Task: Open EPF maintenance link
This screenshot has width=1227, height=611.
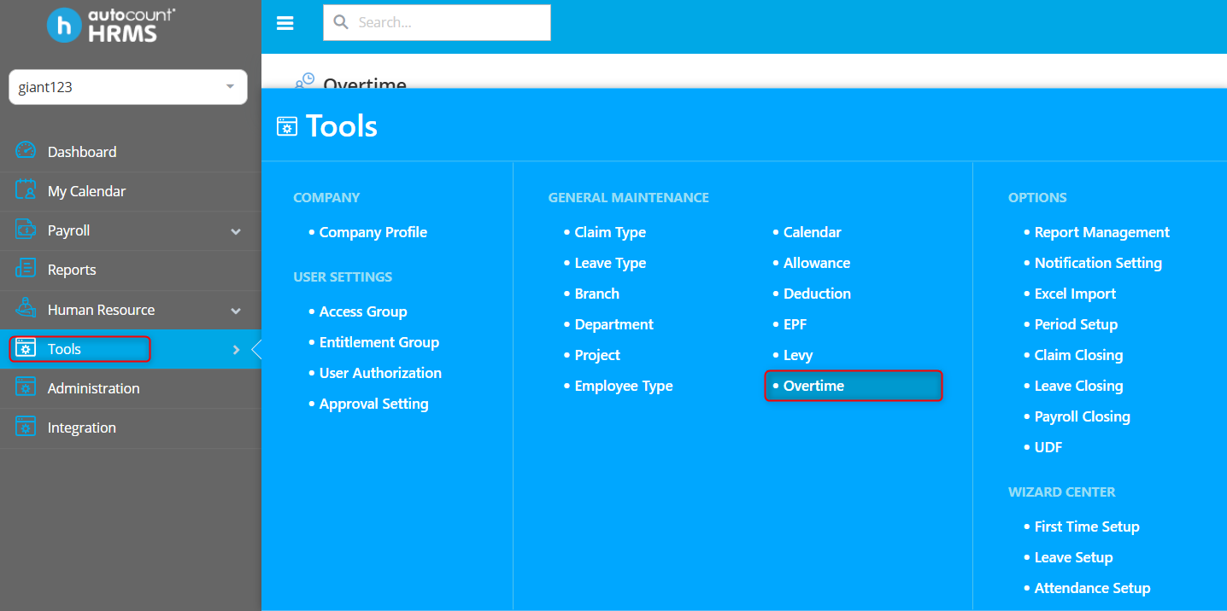Action: (x=795, y=324)
